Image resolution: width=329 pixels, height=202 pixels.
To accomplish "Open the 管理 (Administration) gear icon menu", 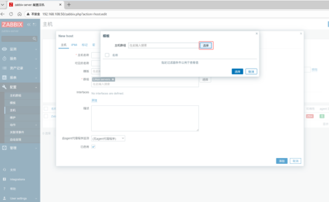I will coord(4,148).
